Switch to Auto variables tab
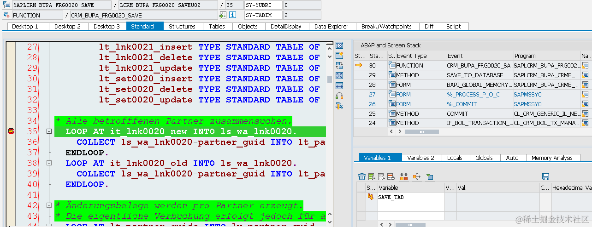 tap(512, 158)
